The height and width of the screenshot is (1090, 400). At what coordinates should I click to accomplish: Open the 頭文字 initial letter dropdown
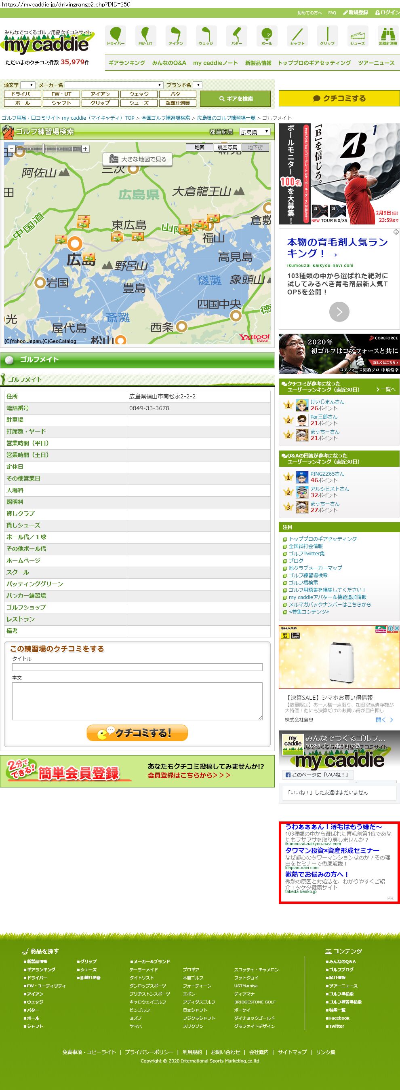27,85
